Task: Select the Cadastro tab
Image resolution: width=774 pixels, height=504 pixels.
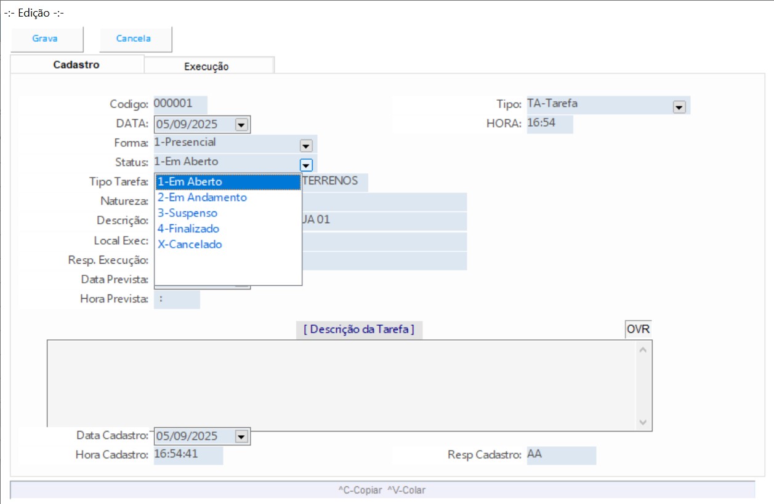Action: pos(76,65)
